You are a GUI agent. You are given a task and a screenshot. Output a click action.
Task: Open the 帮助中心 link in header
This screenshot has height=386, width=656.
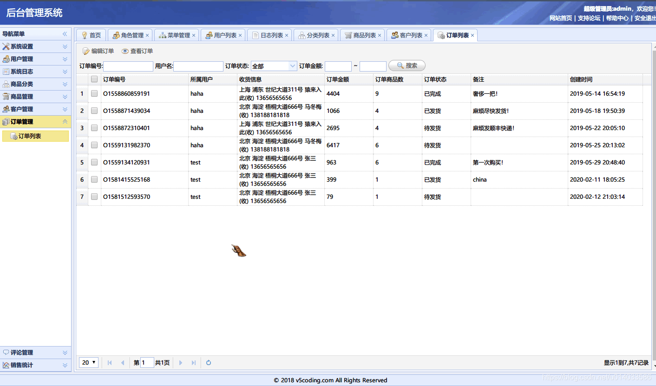(x=617, y=18)
